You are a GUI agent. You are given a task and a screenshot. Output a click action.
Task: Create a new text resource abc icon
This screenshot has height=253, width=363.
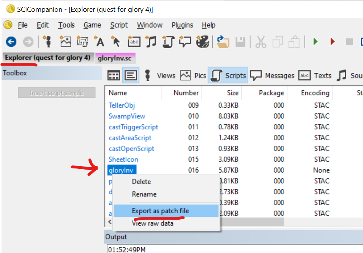tap(134, 42)
